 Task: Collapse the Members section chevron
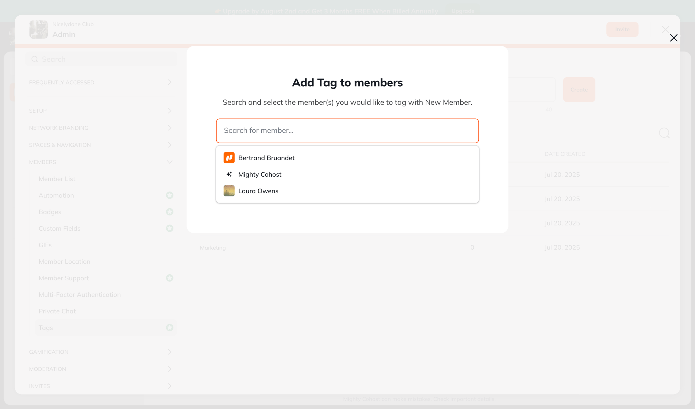pyautogui.click(x=170, y=162)
